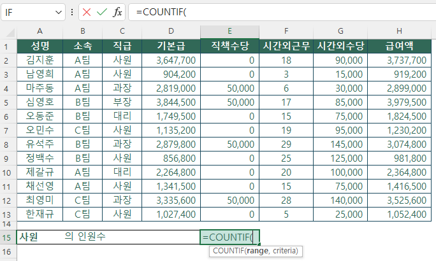Image resolution: width=436 pixels, height=261 pixels.
Task: Click the Select All corner triangle
Action: [10, 32]
